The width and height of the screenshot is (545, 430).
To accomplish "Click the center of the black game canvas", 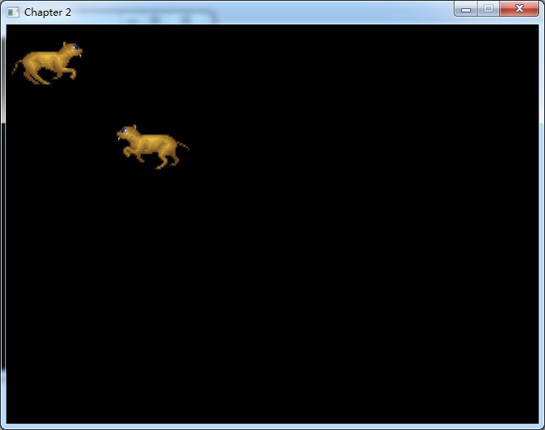I will [x=272, y=223].
